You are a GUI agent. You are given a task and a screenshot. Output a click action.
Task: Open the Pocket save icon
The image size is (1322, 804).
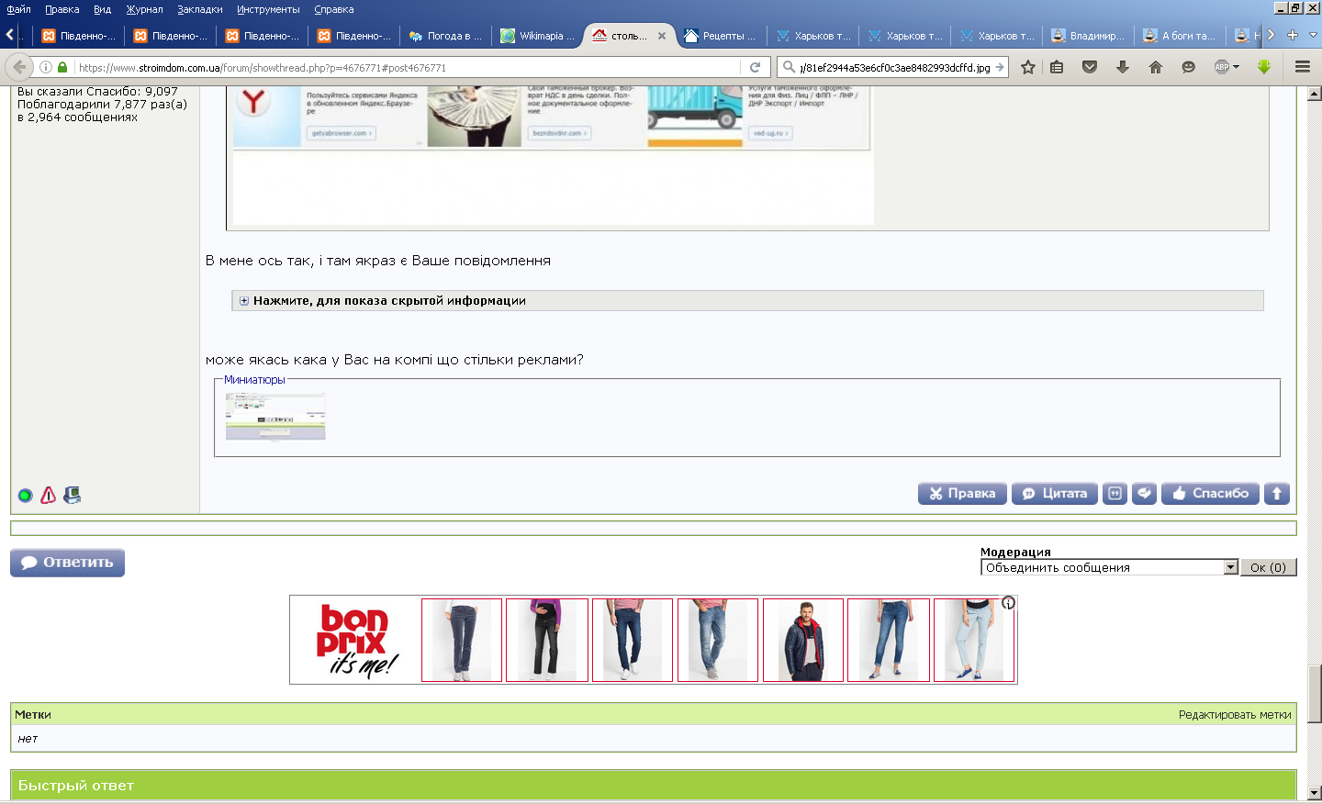1090,67
